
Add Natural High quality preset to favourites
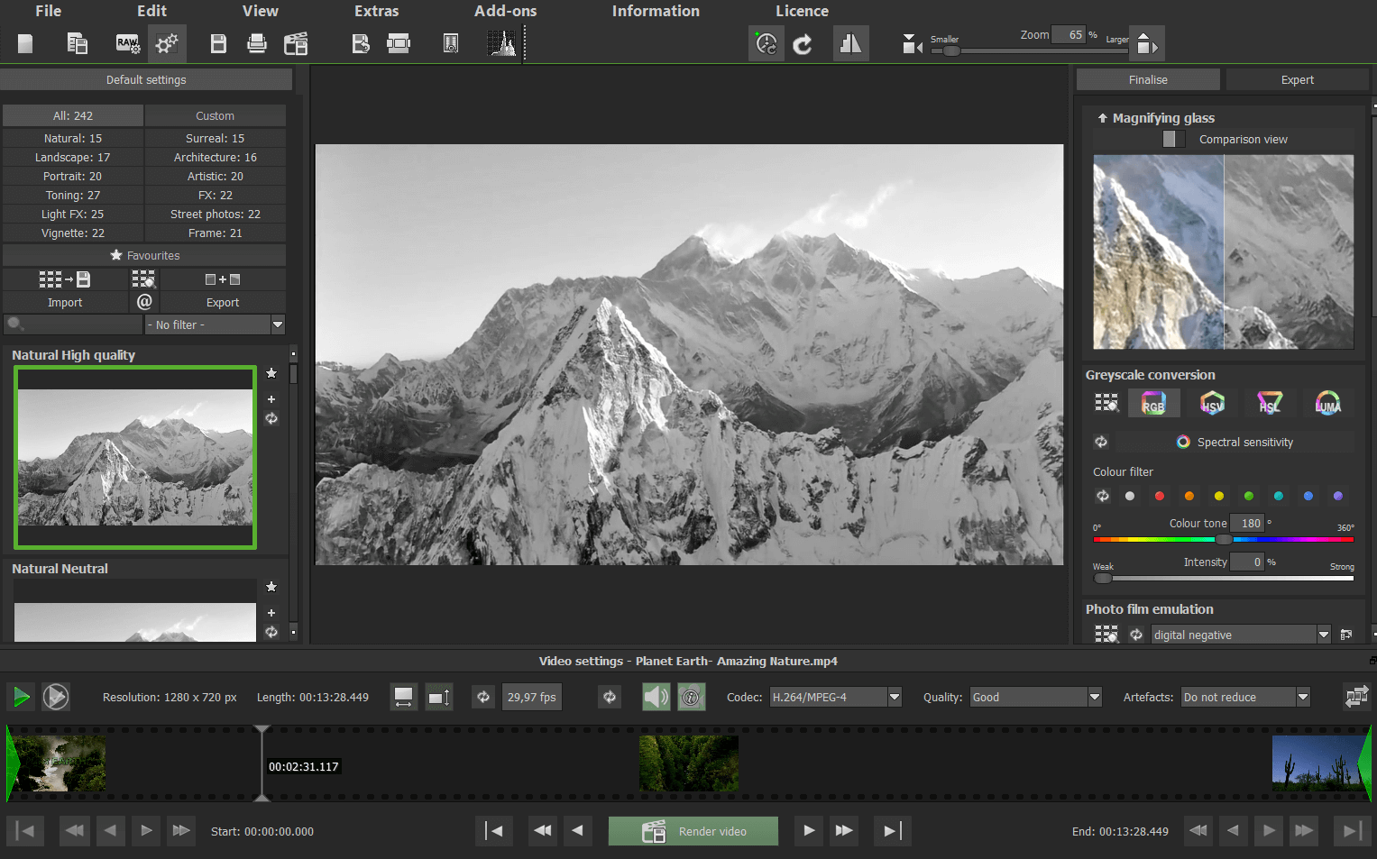click(271, 373)
